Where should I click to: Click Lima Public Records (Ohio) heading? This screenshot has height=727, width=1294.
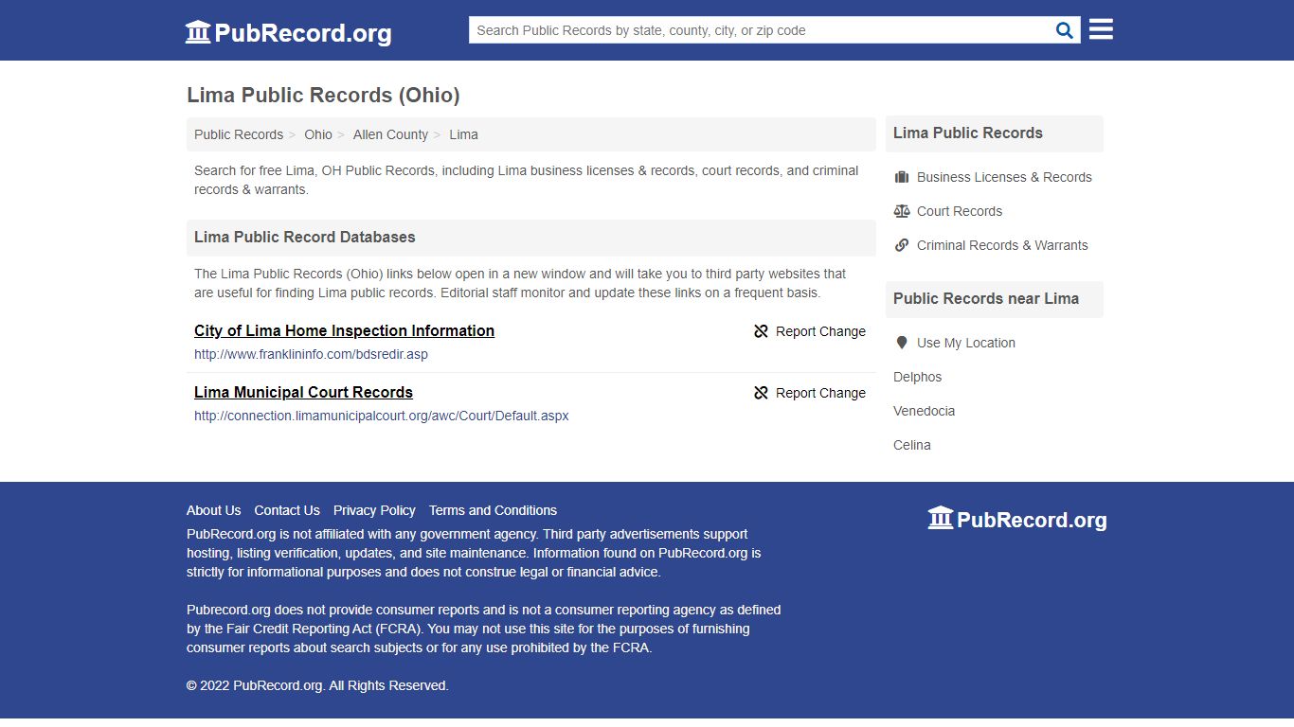323,95
